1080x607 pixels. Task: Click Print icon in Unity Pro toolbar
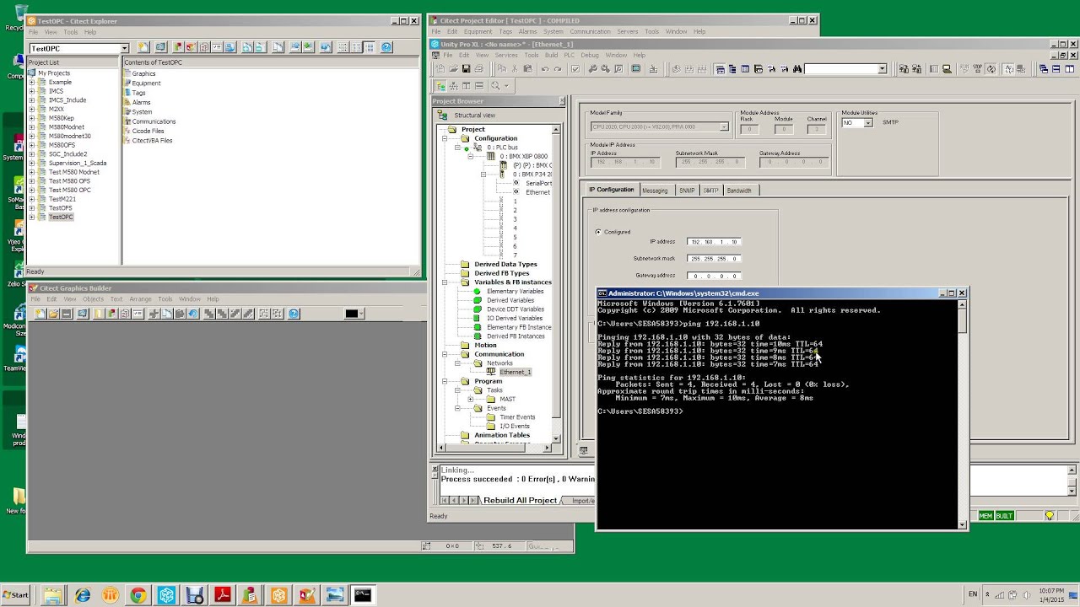point(479,69)
